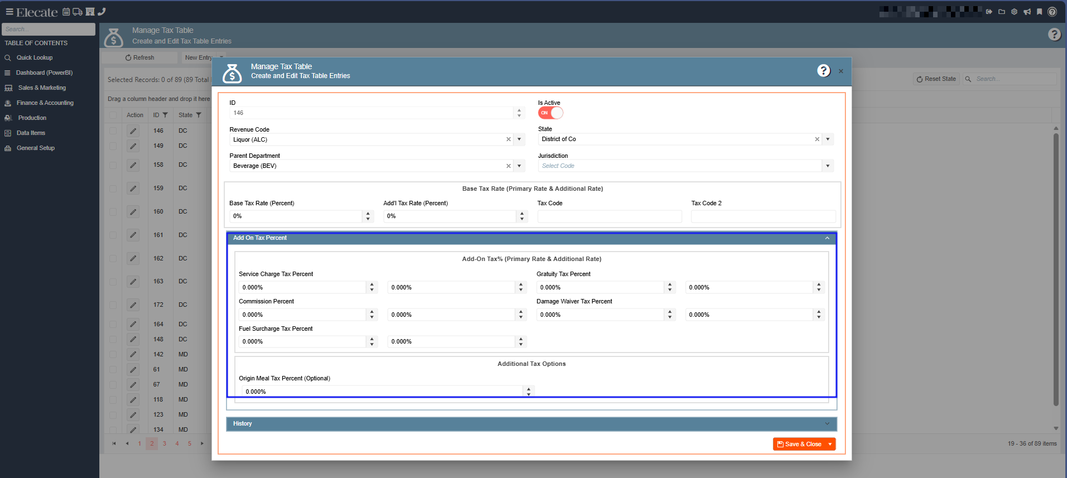Expand the History section
This screenshot has width=1067, height=478.
[x=531, y=424]
